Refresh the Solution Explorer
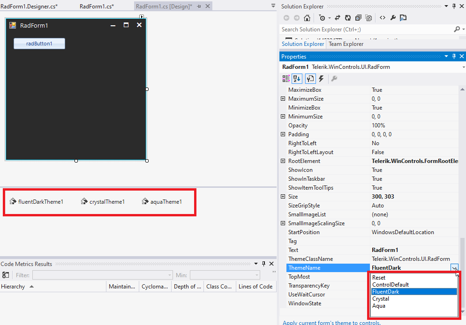Viewport: 466px width, 325px height. click(348, 18)
